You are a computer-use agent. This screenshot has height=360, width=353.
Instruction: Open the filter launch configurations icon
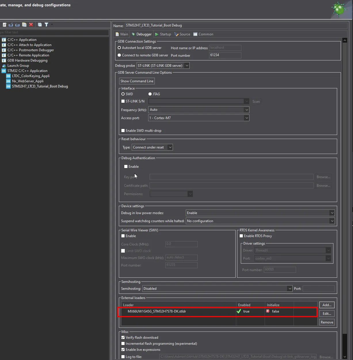pos(46,25)
